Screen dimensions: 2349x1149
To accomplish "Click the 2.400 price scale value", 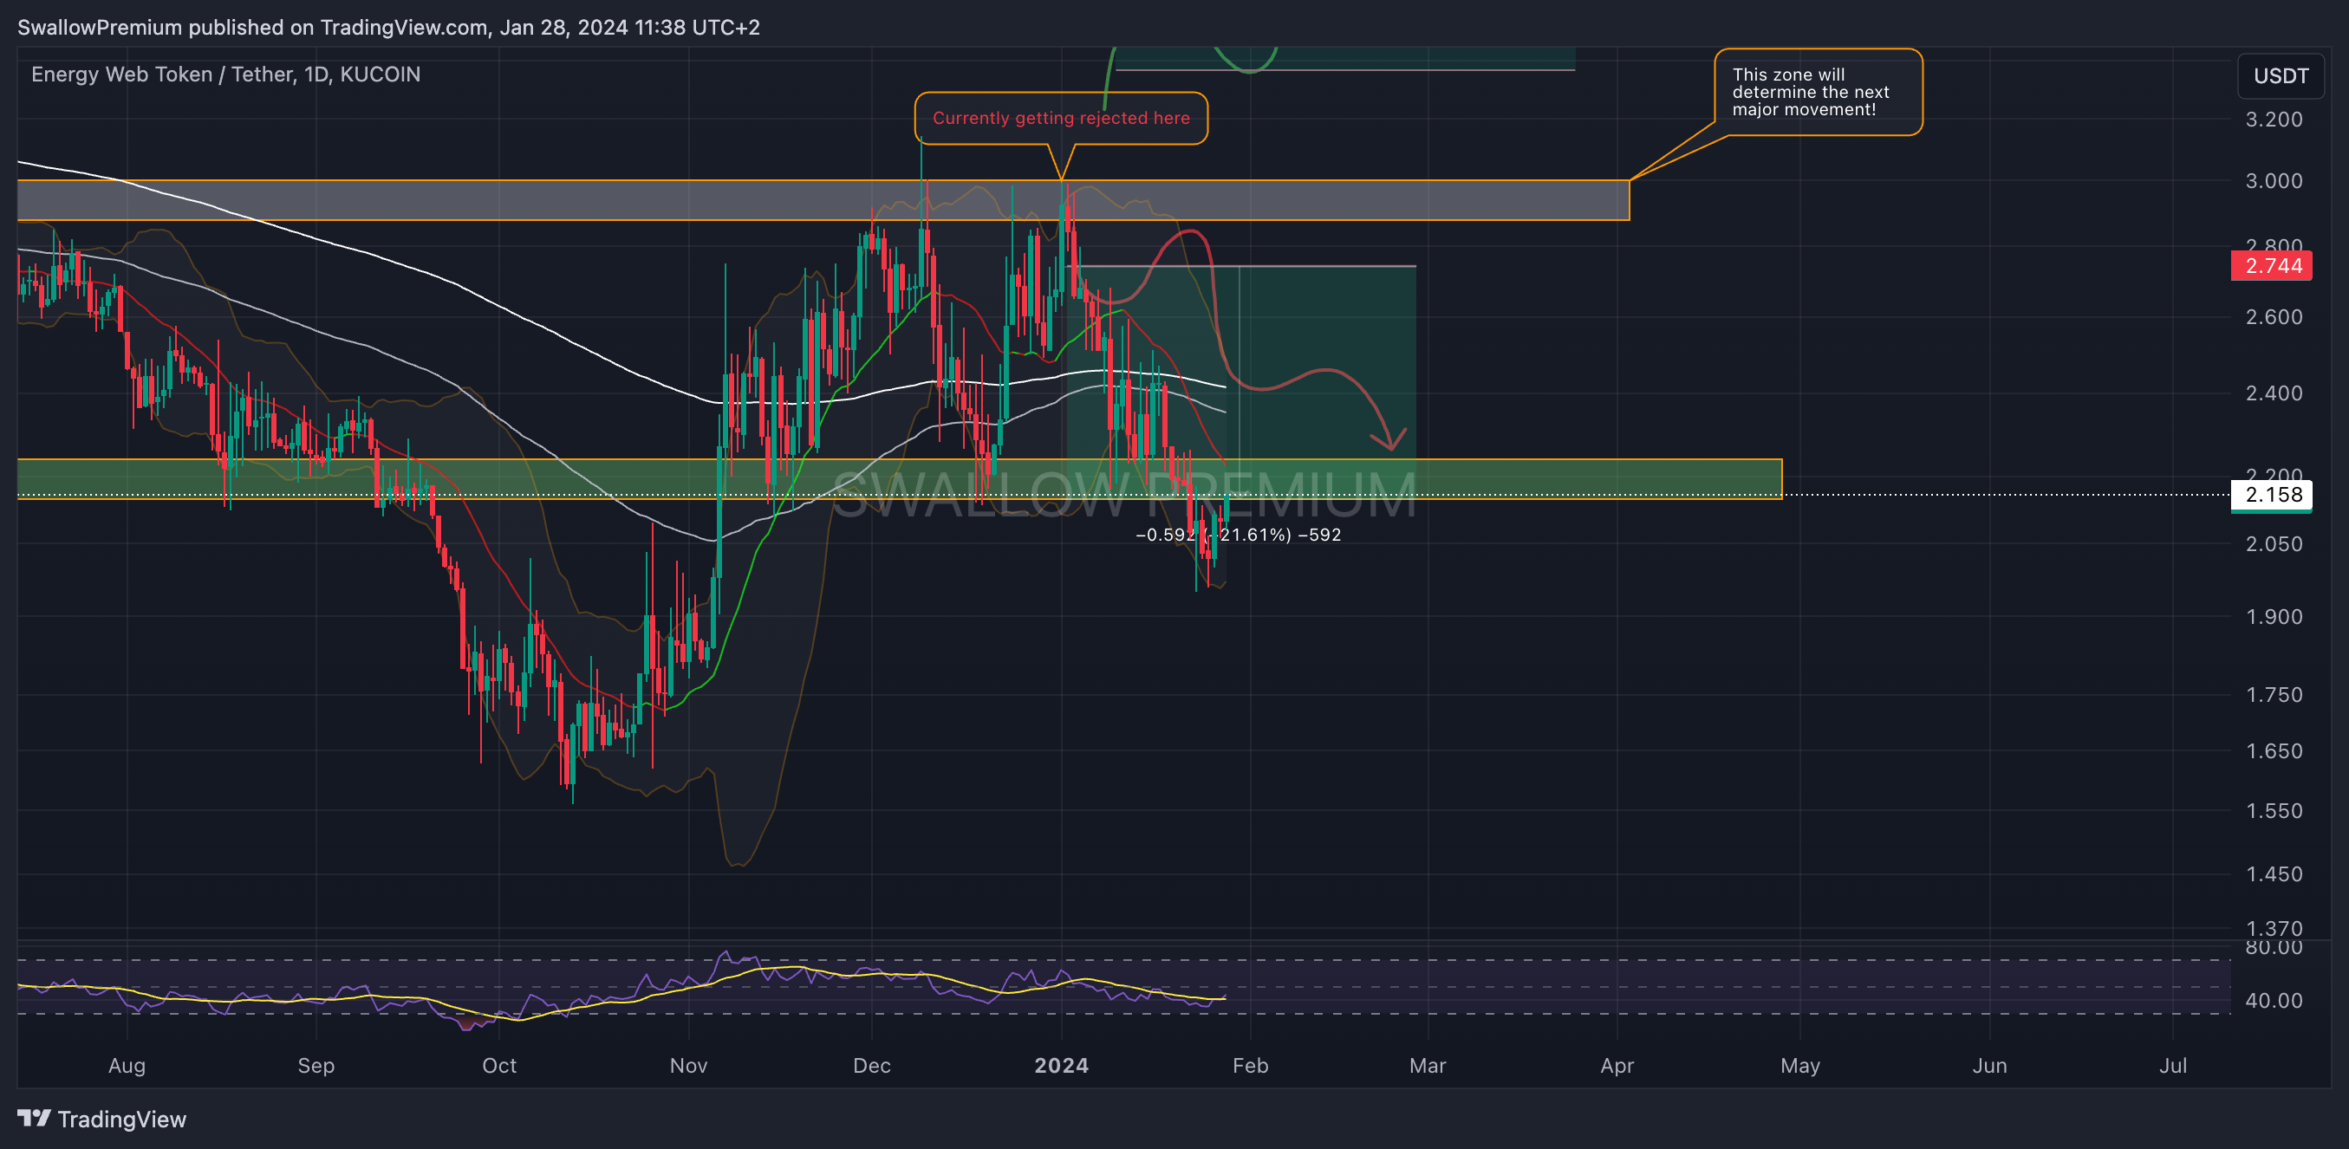I will coord(2274,393).
